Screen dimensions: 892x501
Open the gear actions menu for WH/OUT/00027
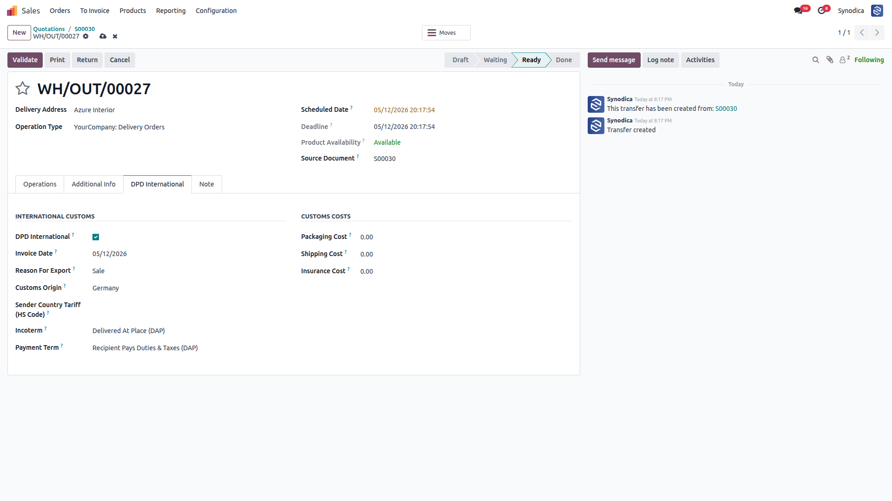coord(85,36)
